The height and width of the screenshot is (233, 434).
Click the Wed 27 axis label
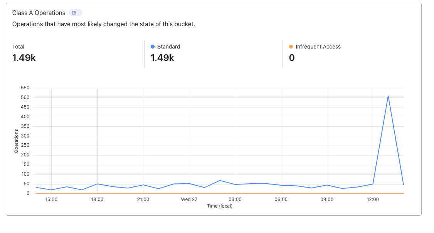tap(189, 199)
